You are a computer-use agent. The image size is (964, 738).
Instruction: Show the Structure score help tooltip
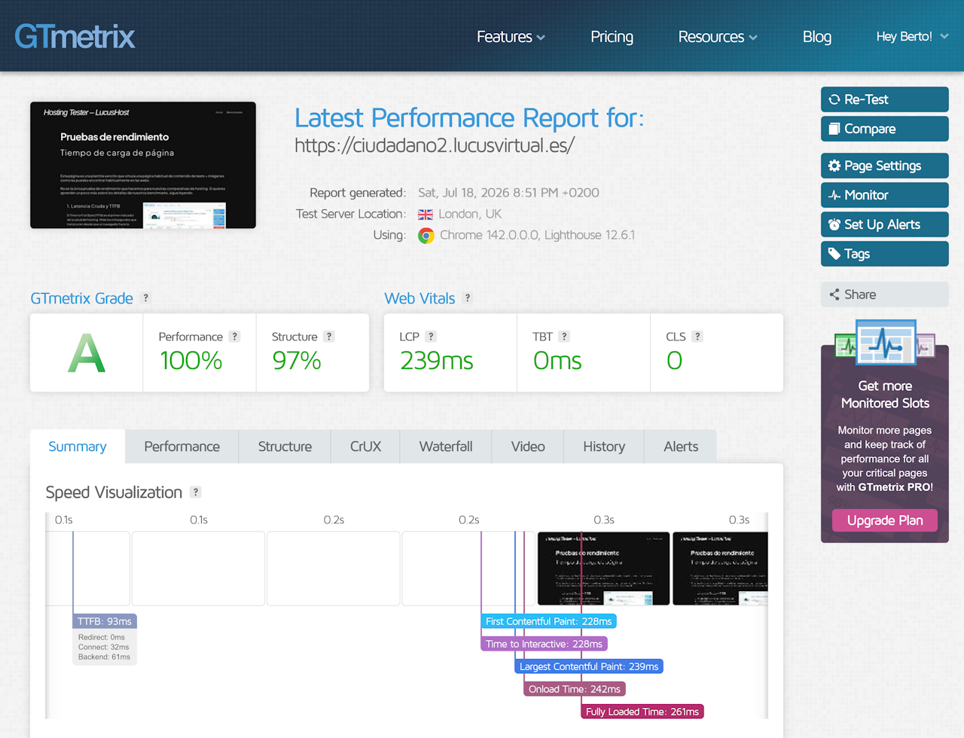(x=329, y=337)
